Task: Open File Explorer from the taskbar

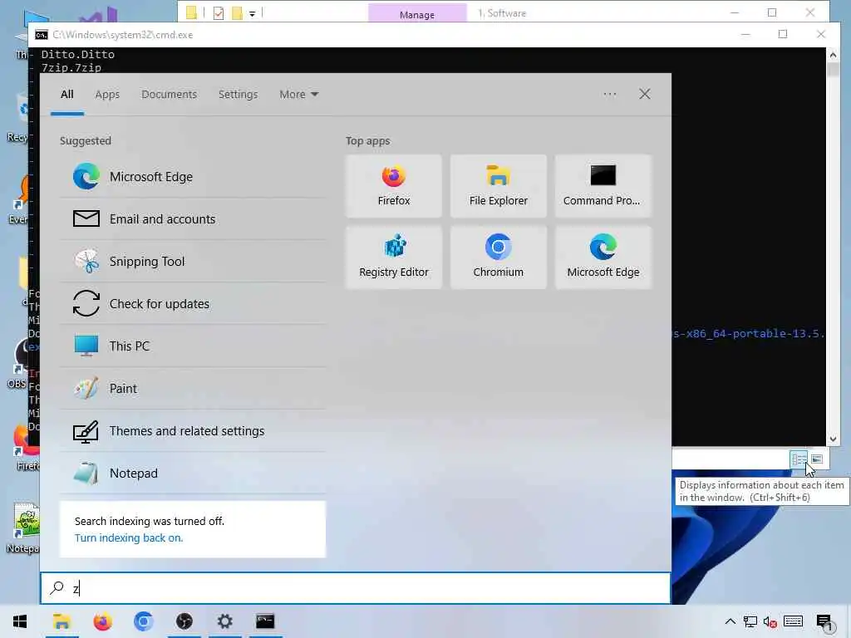Action: 61,621
